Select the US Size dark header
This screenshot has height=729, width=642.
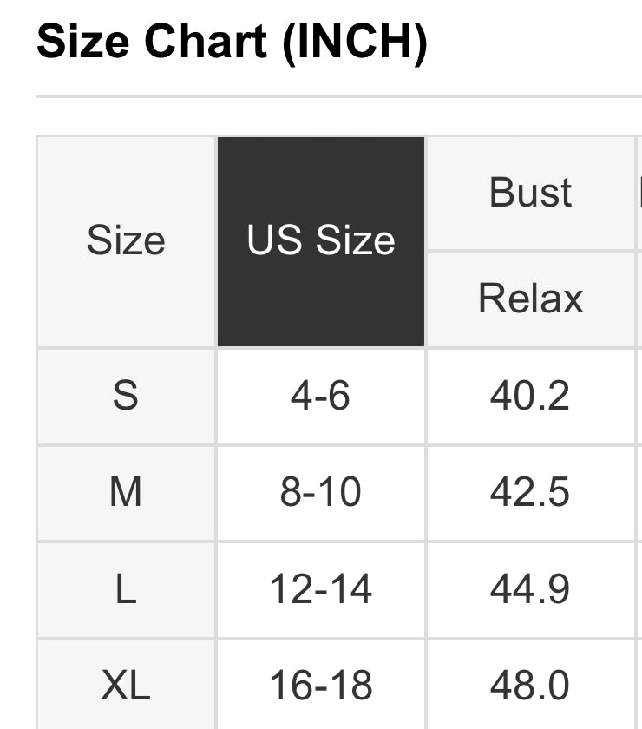321,240
